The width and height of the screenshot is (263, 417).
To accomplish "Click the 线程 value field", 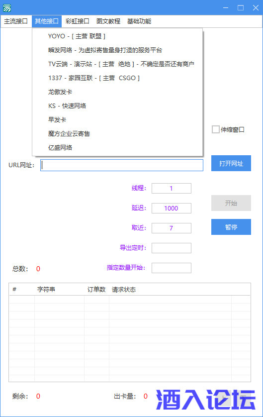I will (x=172, y=188).
